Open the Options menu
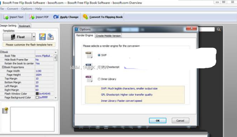237x137 pixels. coord(27,9)
